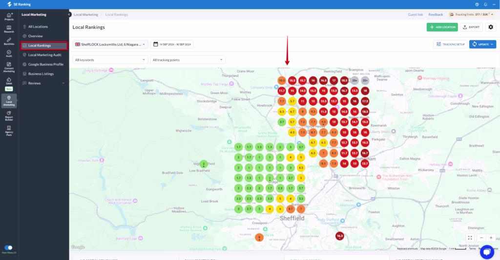This screenshot has height=260, width=500.
Task: Collapse the Local Marketing side panel
Action: coord(69,15)
